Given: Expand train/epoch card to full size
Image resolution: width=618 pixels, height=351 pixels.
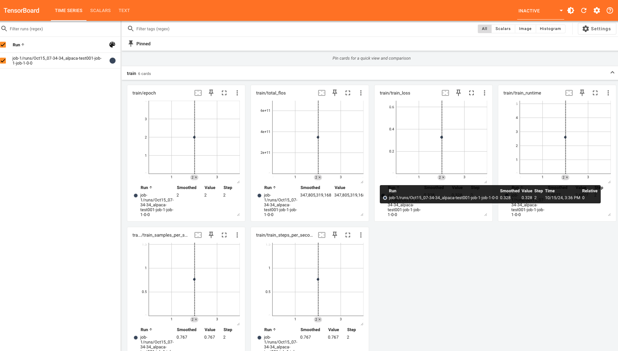Looking at the screenshot, I should pos(224,93).
